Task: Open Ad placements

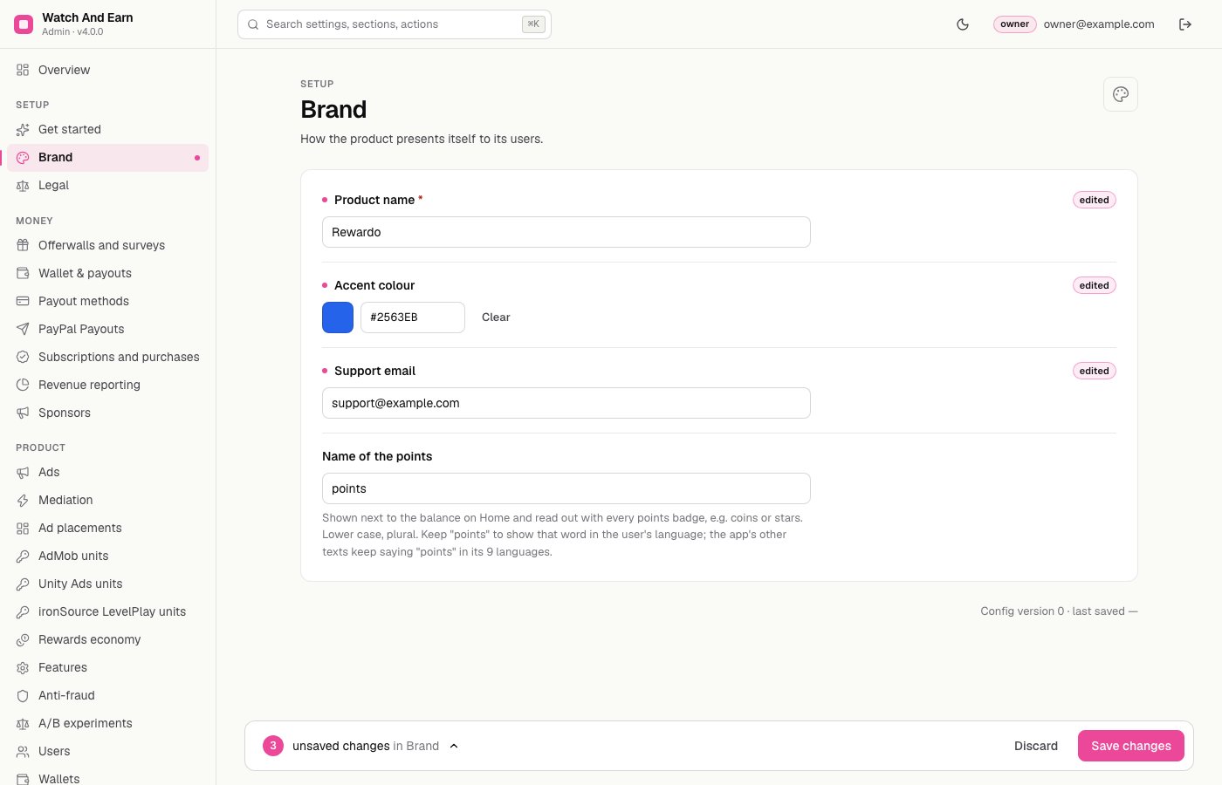Action: pyautogui.click(x=107, y=528)
